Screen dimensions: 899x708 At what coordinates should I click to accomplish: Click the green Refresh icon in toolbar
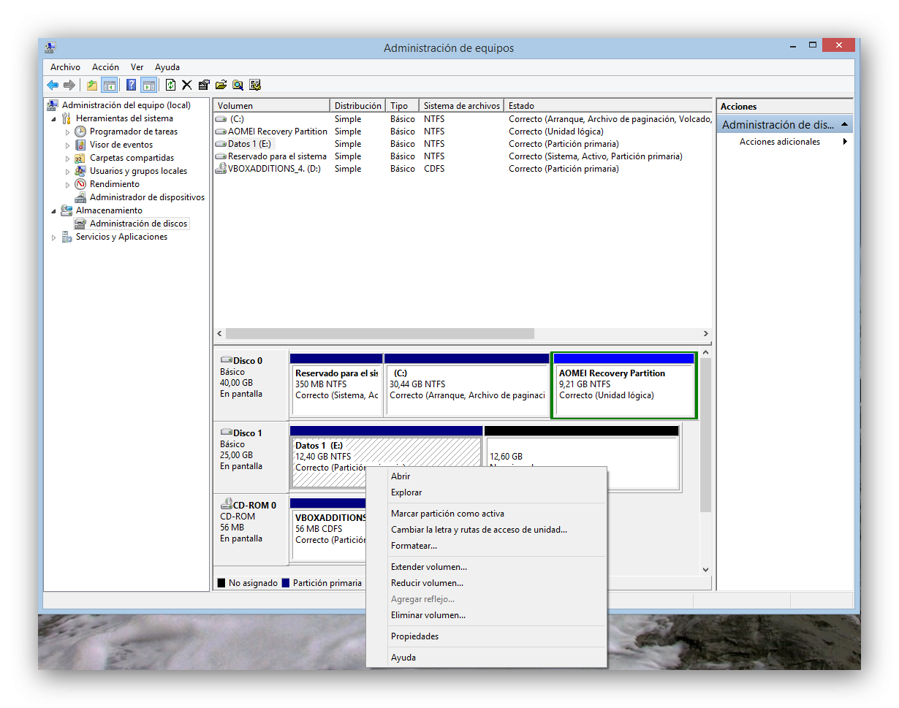click(x=170, y=85)
